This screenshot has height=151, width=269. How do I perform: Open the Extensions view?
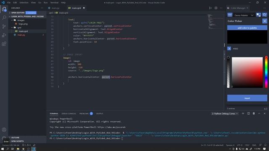4,44
